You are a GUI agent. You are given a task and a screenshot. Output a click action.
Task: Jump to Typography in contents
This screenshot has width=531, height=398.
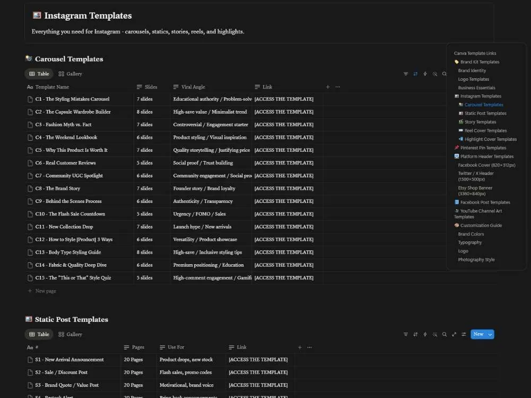pos(470,243)
